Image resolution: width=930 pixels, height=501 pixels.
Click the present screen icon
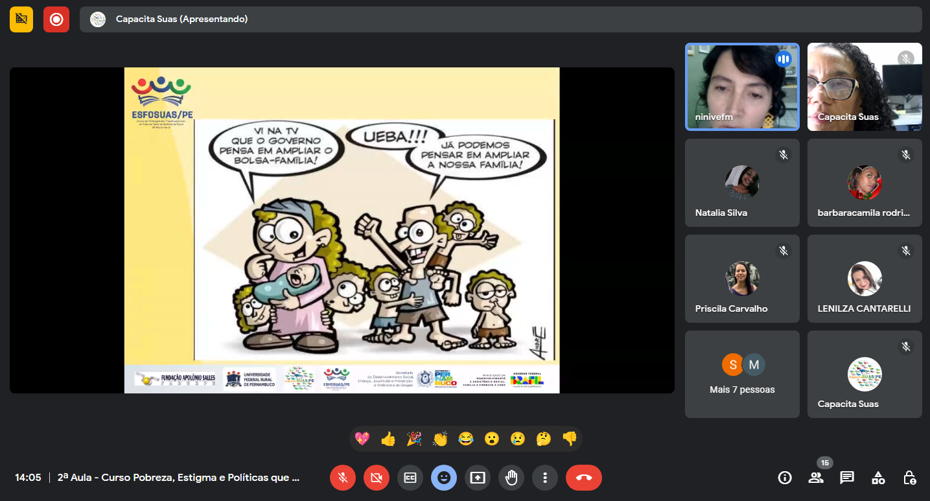point(478,478)
